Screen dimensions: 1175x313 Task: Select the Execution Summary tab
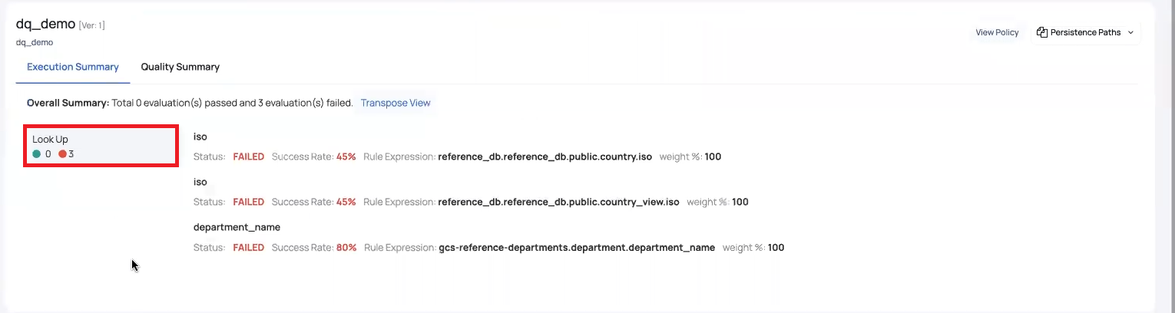(x=73, y=67)
